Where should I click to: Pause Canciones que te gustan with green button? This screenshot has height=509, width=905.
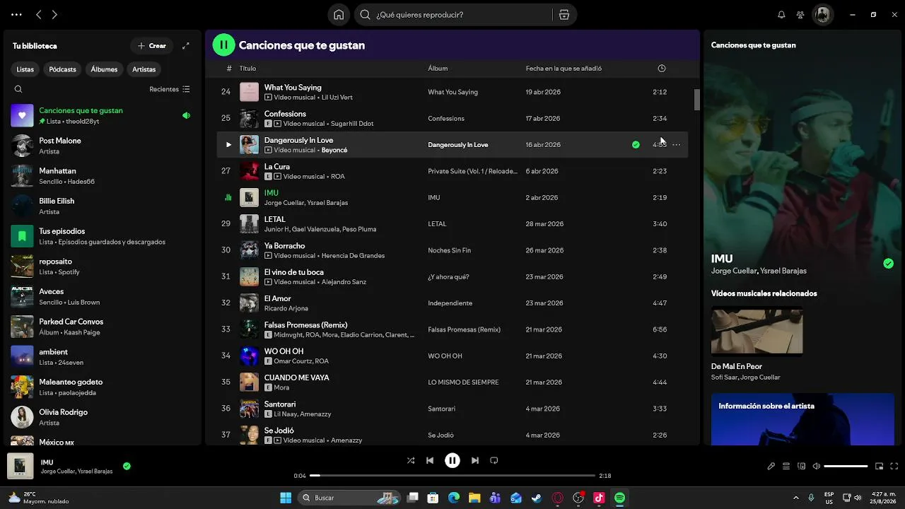[223, 45]
